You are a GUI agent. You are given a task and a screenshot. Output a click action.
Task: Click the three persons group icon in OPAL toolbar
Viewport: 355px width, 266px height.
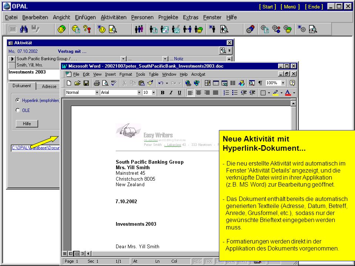[x=139, y=29]
